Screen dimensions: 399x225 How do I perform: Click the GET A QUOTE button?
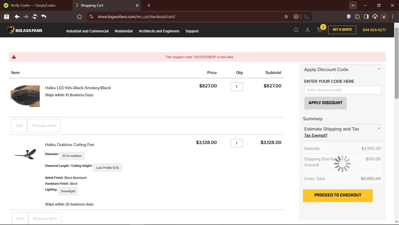tap(342, 30)
